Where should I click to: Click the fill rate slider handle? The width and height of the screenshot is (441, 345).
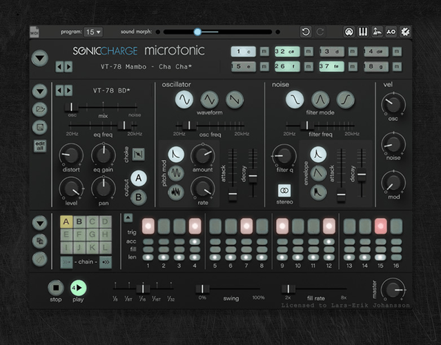(x=288, y=289)
